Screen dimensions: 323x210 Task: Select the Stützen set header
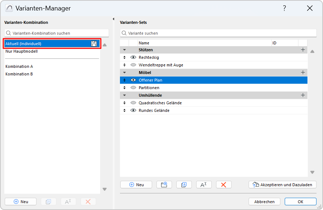tap(214, 50)
